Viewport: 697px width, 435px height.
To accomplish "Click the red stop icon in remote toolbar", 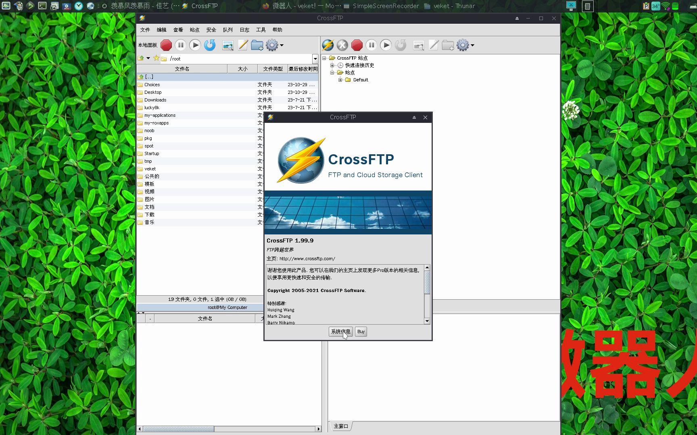I will pyautogui.click(x=357, y=45).
